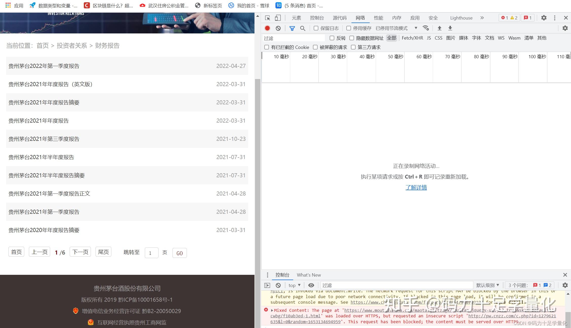Click the GO page jump button

coord(180,253)
